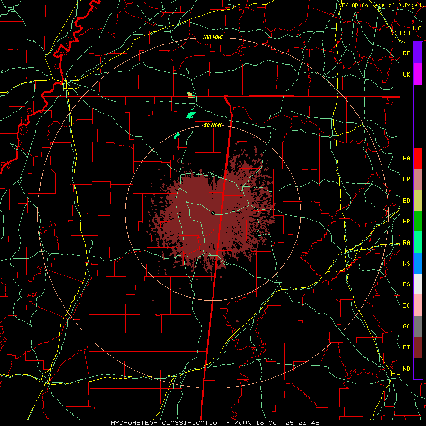This screenshot has height=426, width=426.
Task: Click the HHC product code text
Action: [x=416, y=28]
